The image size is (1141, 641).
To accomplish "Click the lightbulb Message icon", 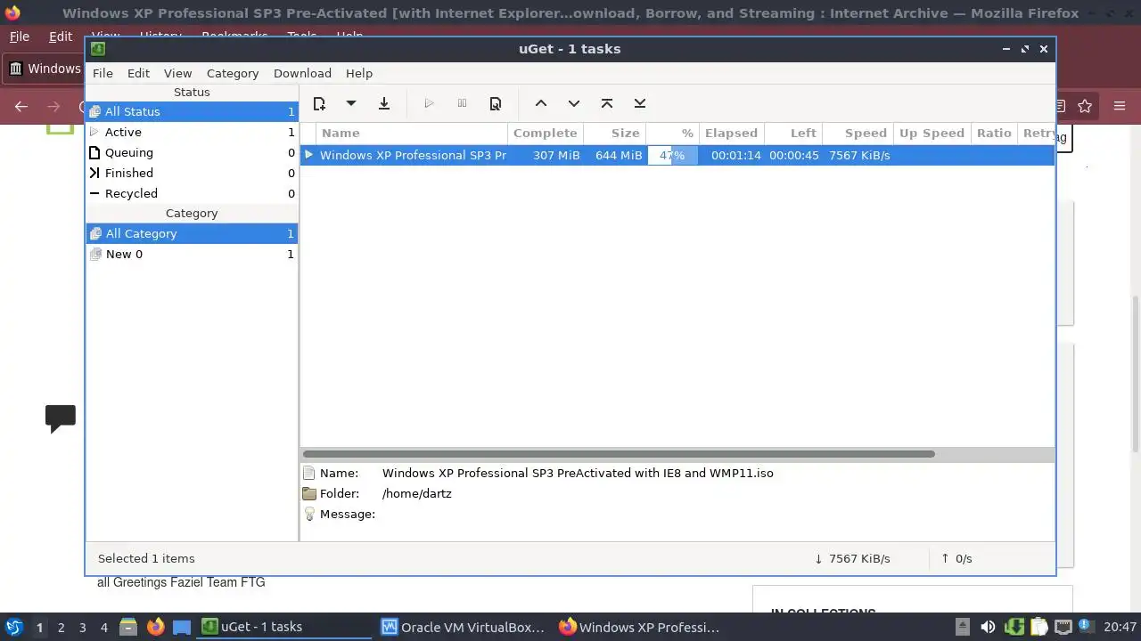I will coord(309,514).
